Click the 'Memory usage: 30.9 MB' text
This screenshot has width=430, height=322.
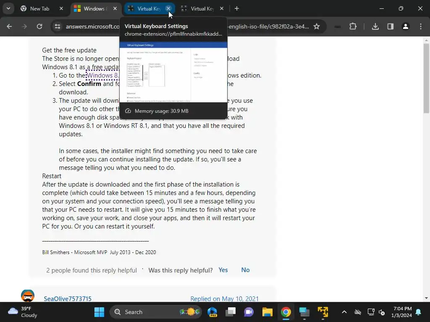(x=162, y=111)
